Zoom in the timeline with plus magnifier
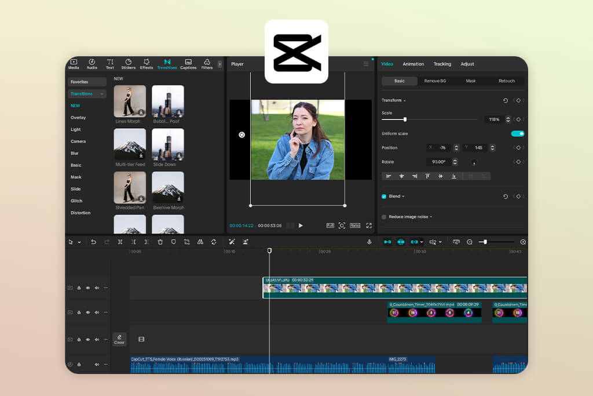Viewport: 593px width, 396px height. pos(523,242)
